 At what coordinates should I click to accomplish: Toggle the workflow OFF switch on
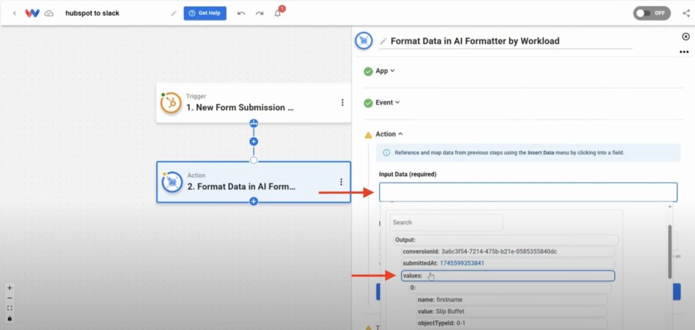pyautogui.click(x=652, y=14)
